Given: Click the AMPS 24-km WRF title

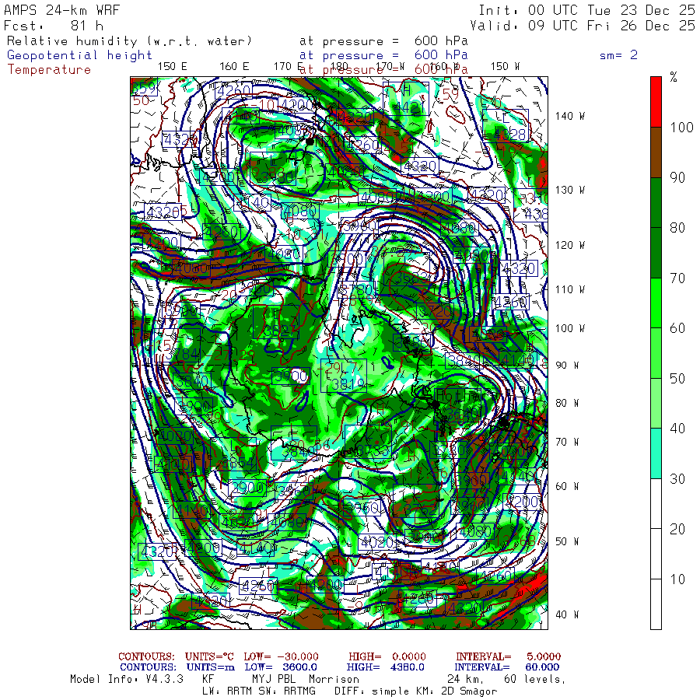Looking at the screenshot, I should [58, 10].
